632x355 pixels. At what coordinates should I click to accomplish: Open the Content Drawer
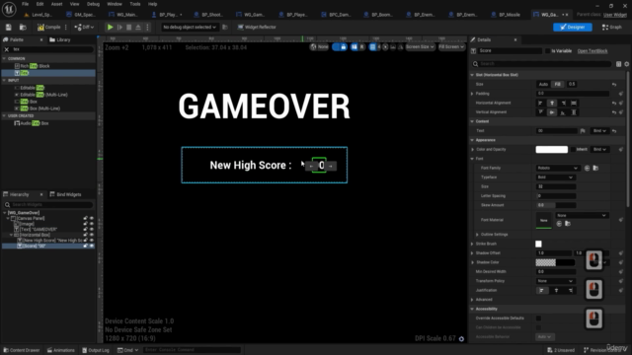pyautogui.click(x=22, y=350)
